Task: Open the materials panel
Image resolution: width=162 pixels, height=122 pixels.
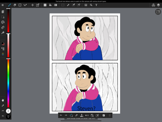Action: point(153,5)
